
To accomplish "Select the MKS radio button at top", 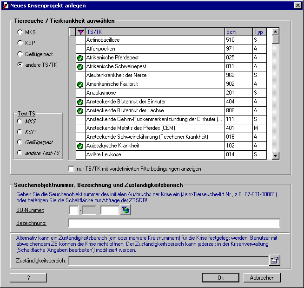I will (x=20, y=32).
